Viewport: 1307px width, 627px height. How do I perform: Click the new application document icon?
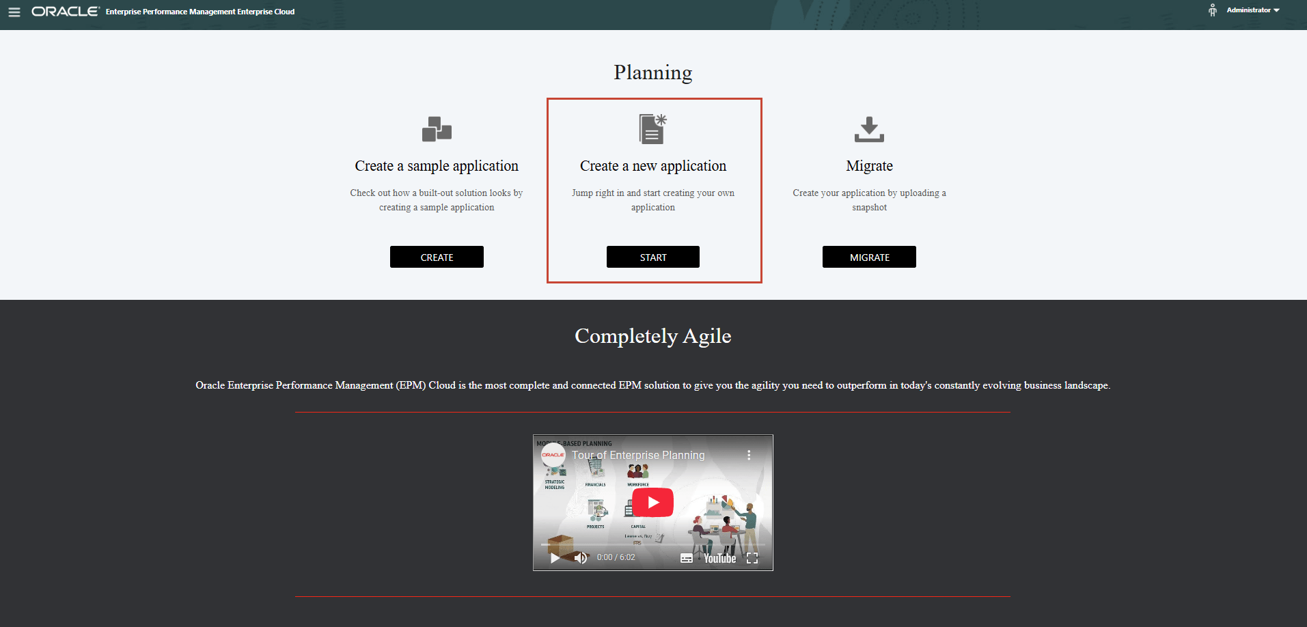[x=652, y=129]
